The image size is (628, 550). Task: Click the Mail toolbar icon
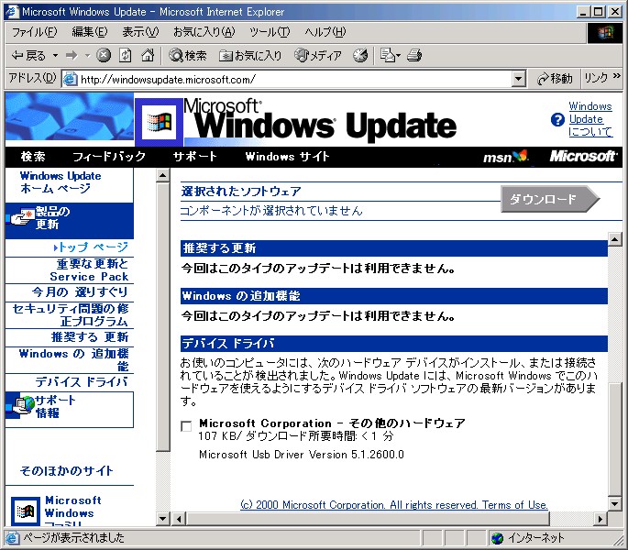coord(390,55)
